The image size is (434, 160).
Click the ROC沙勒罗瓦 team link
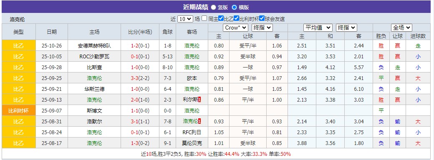coord(94,57)
